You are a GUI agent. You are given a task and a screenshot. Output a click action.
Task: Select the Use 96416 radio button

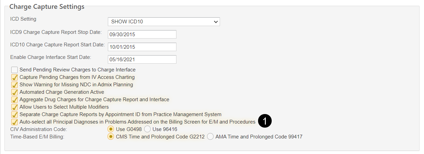pos(147,129)
